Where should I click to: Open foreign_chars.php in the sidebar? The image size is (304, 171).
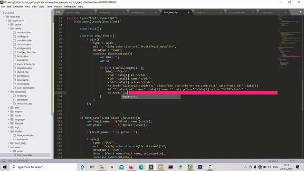pos(27,52)
